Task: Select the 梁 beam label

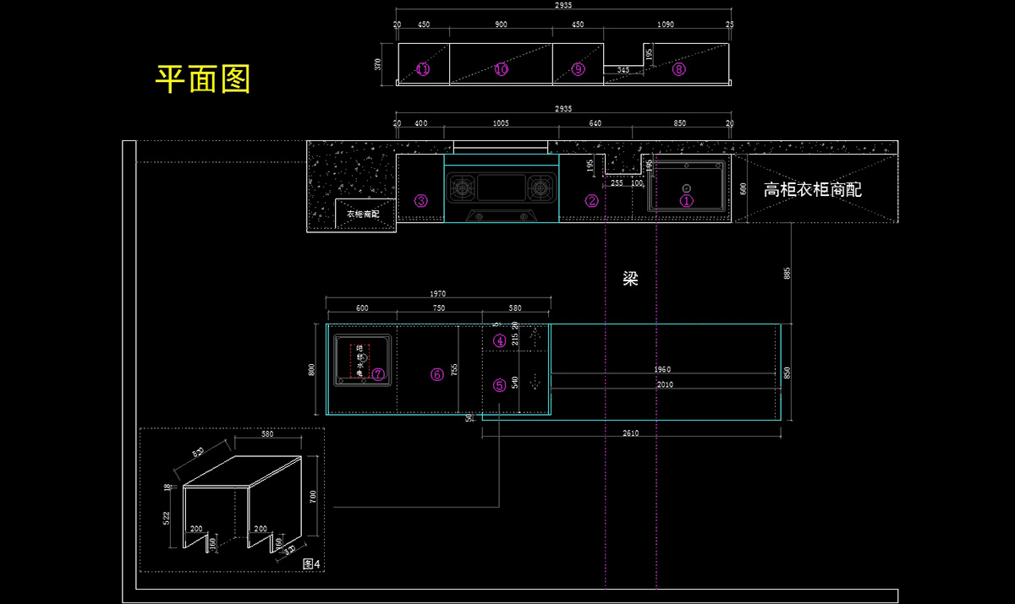Action: pyautogui.click(x=630, y=279)
